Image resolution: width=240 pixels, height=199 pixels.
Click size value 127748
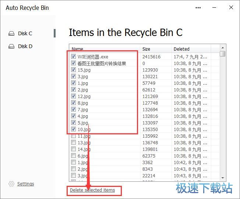click(x=150, y=103)
